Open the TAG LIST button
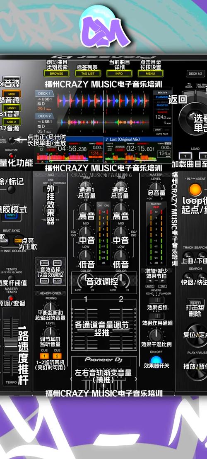 click(x=88, y=74)
